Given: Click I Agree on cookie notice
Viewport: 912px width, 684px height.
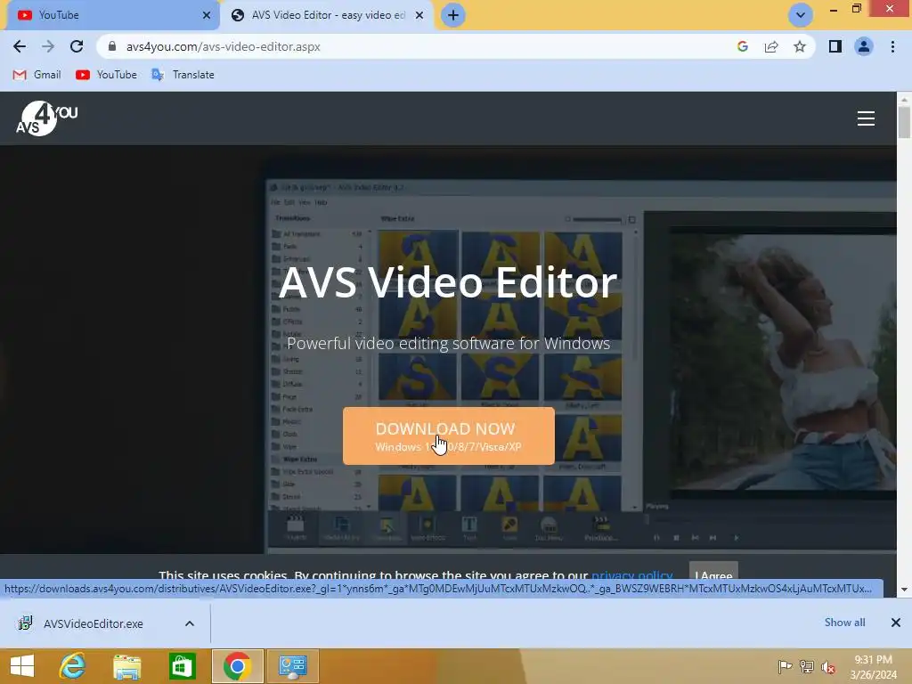Looking at the screenshot, I should [x=713, y=573].
